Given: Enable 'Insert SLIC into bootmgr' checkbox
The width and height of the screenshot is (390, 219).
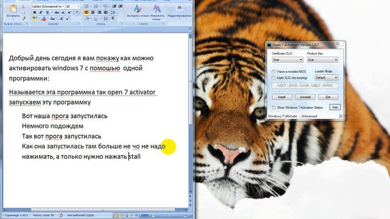Looking at the screenshot, I should [274, 78].
